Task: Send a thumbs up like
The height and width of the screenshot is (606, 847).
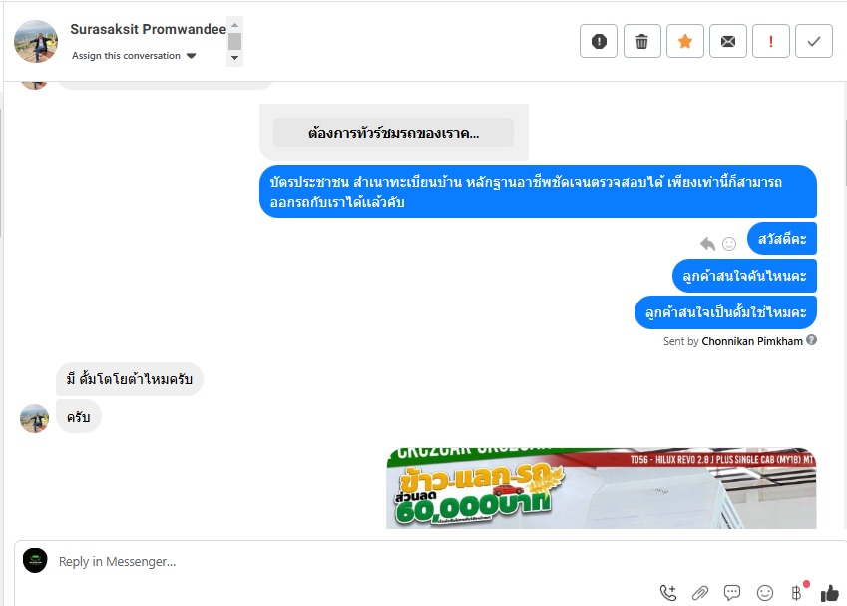Action: click(x=830, y=593)
